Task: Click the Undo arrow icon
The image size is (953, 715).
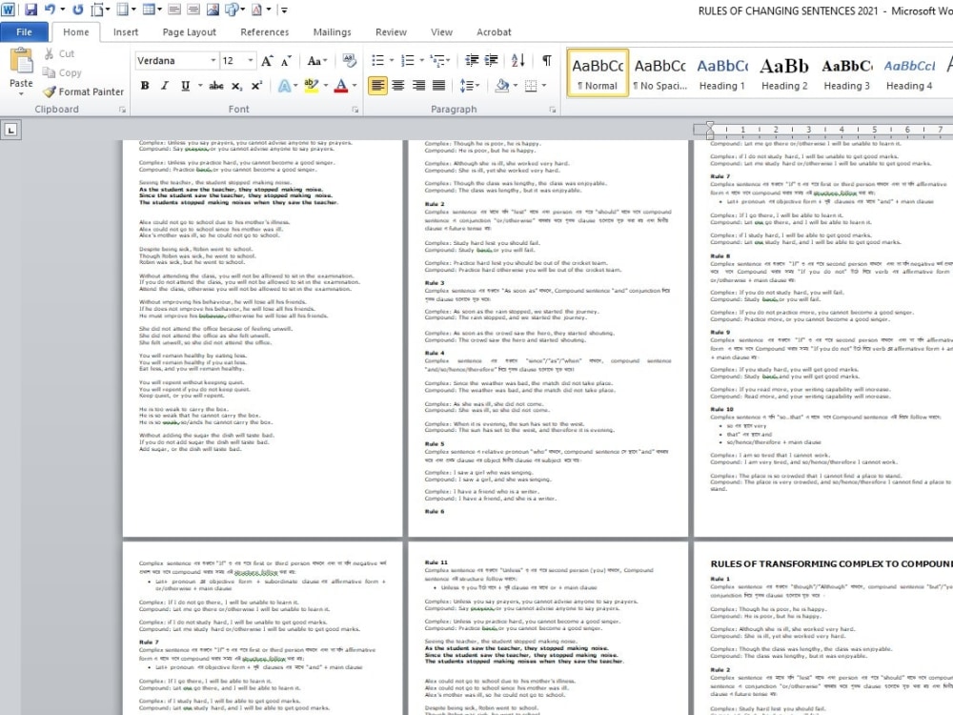Action: click(51, 10)
